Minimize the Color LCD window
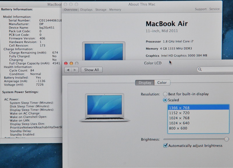The image size is (233, 168). [71, 63]
